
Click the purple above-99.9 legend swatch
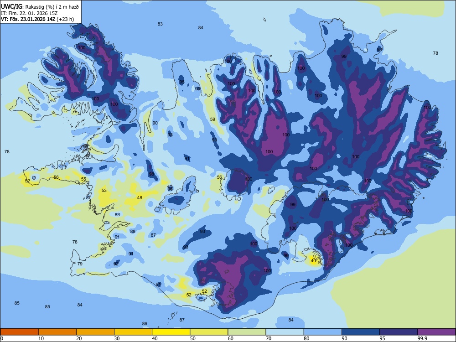pos(436,332)
